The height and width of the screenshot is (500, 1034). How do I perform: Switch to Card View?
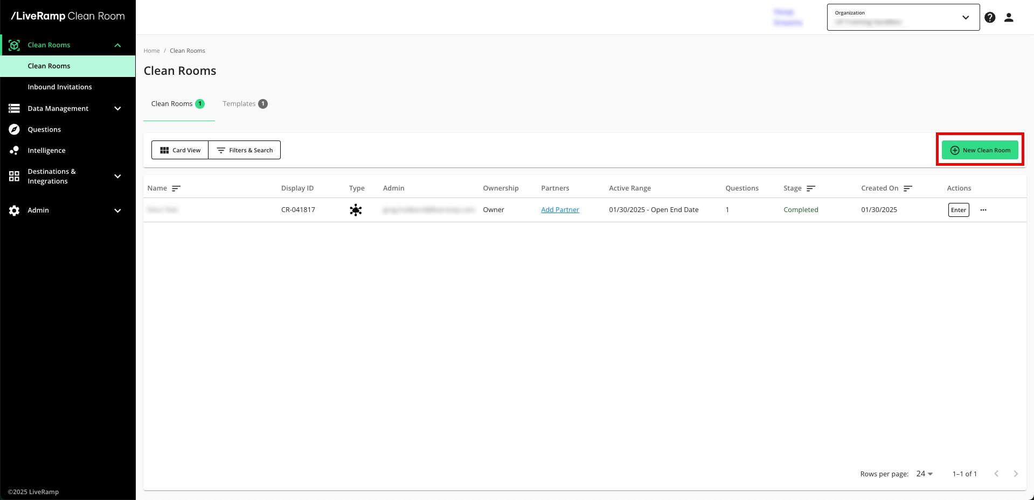[x=180, y=150]
